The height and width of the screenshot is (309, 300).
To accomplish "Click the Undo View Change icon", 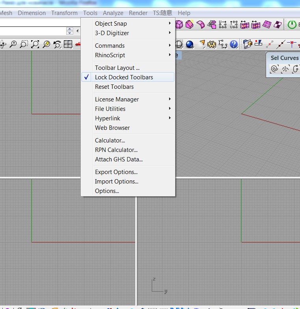I will (57, 44).
